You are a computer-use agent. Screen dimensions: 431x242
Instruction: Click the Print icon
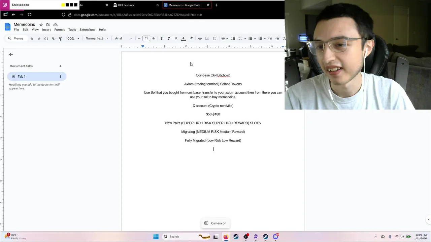46,38
